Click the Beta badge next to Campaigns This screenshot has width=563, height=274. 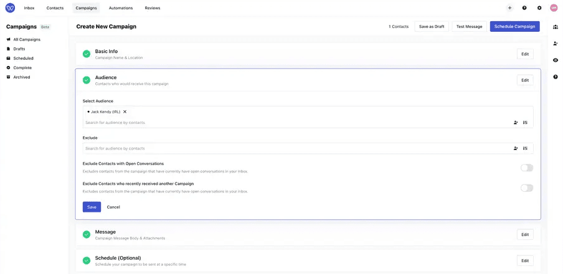click(x=45, y=27)
